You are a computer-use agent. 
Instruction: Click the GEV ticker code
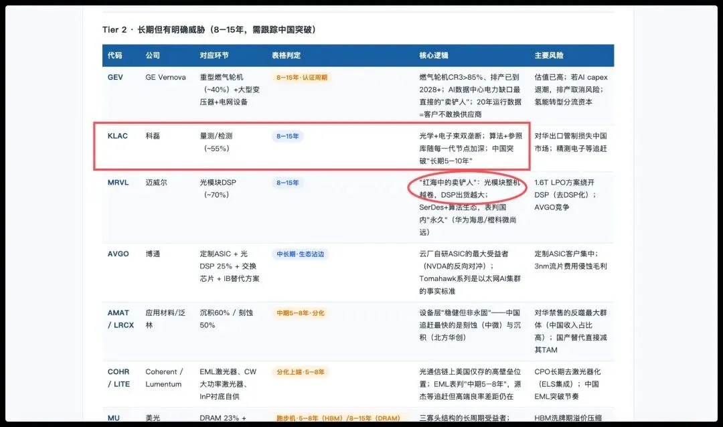[115, 78]
